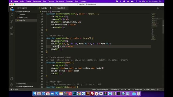Screen dimensions: 173x97
Task: Open Explorer panel ellipsis menu
Action: point(34,8)
